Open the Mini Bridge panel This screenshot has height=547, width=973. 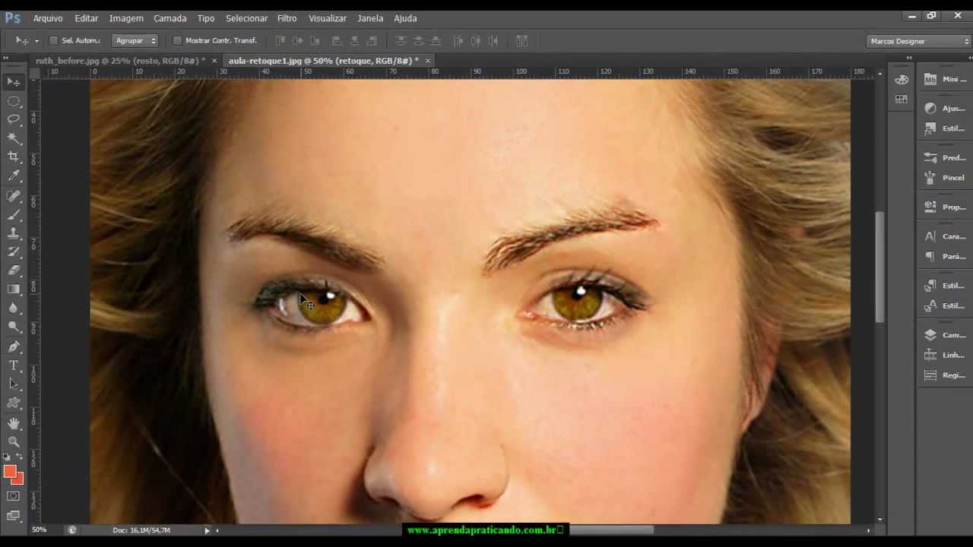coord(945,79)
